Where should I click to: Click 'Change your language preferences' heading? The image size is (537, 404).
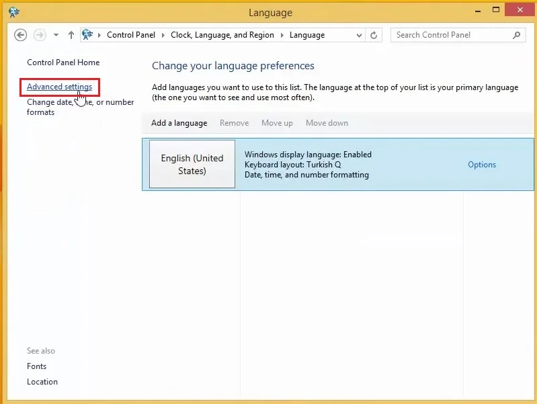233,65
